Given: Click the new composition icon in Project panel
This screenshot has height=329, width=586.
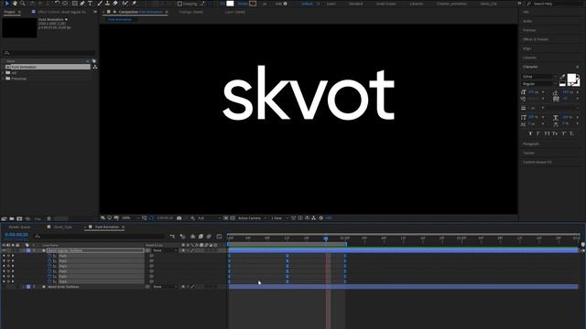Looking at the screenshot, I should [19, 218].
